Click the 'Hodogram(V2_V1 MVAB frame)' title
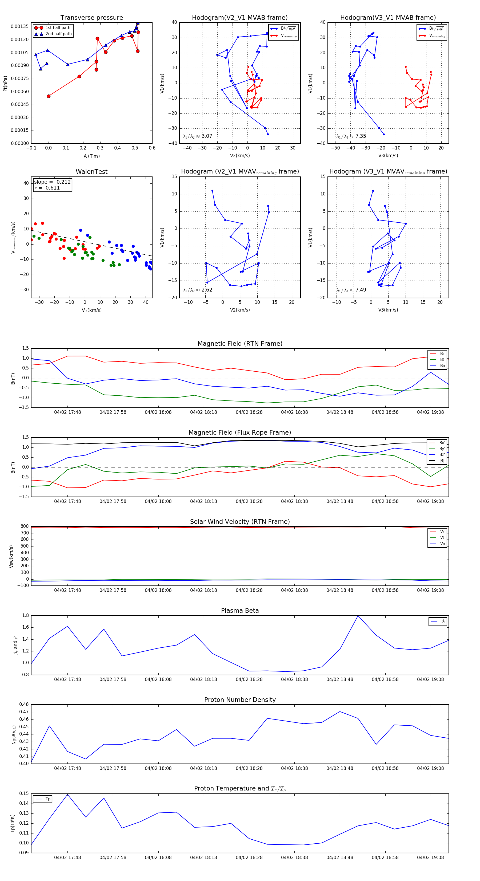The image size is (480, 881). point(240,18)
